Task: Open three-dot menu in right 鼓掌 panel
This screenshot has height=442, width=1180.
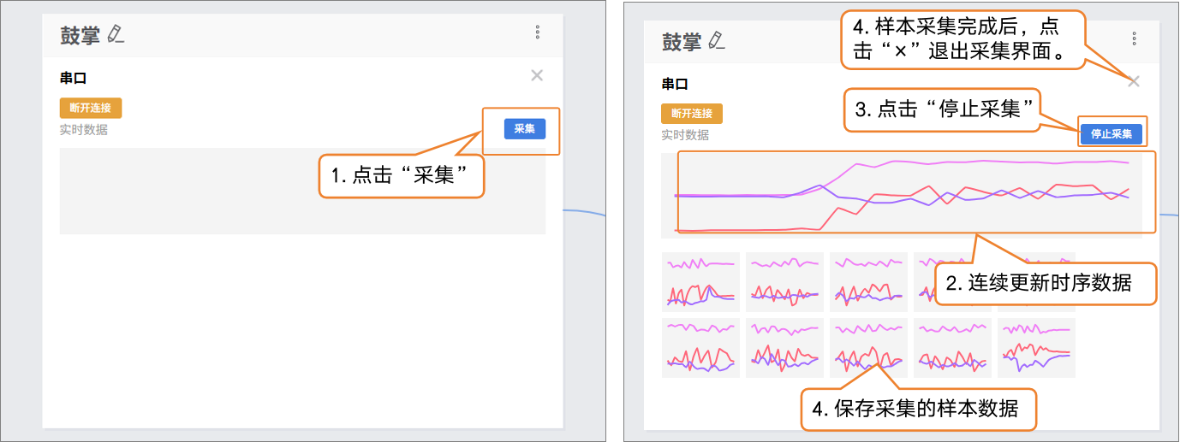Action: pos(1134,38)
